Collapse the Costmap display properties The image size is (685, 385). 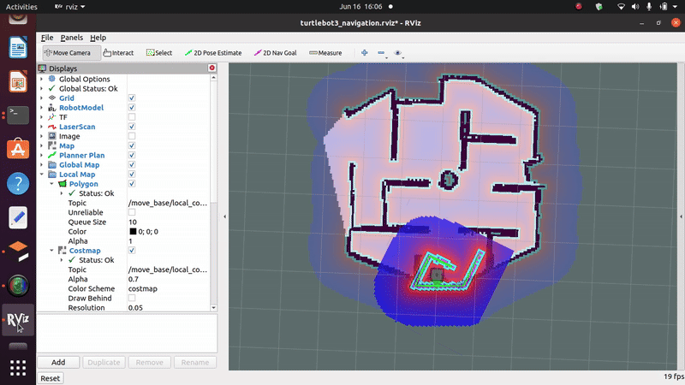[x=51, y=251]
